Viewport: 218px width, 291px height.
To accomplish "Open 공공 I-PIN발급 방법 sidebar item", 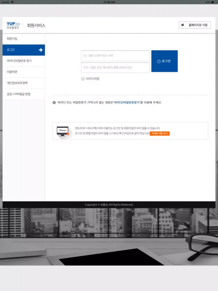I will coord(24,94).
